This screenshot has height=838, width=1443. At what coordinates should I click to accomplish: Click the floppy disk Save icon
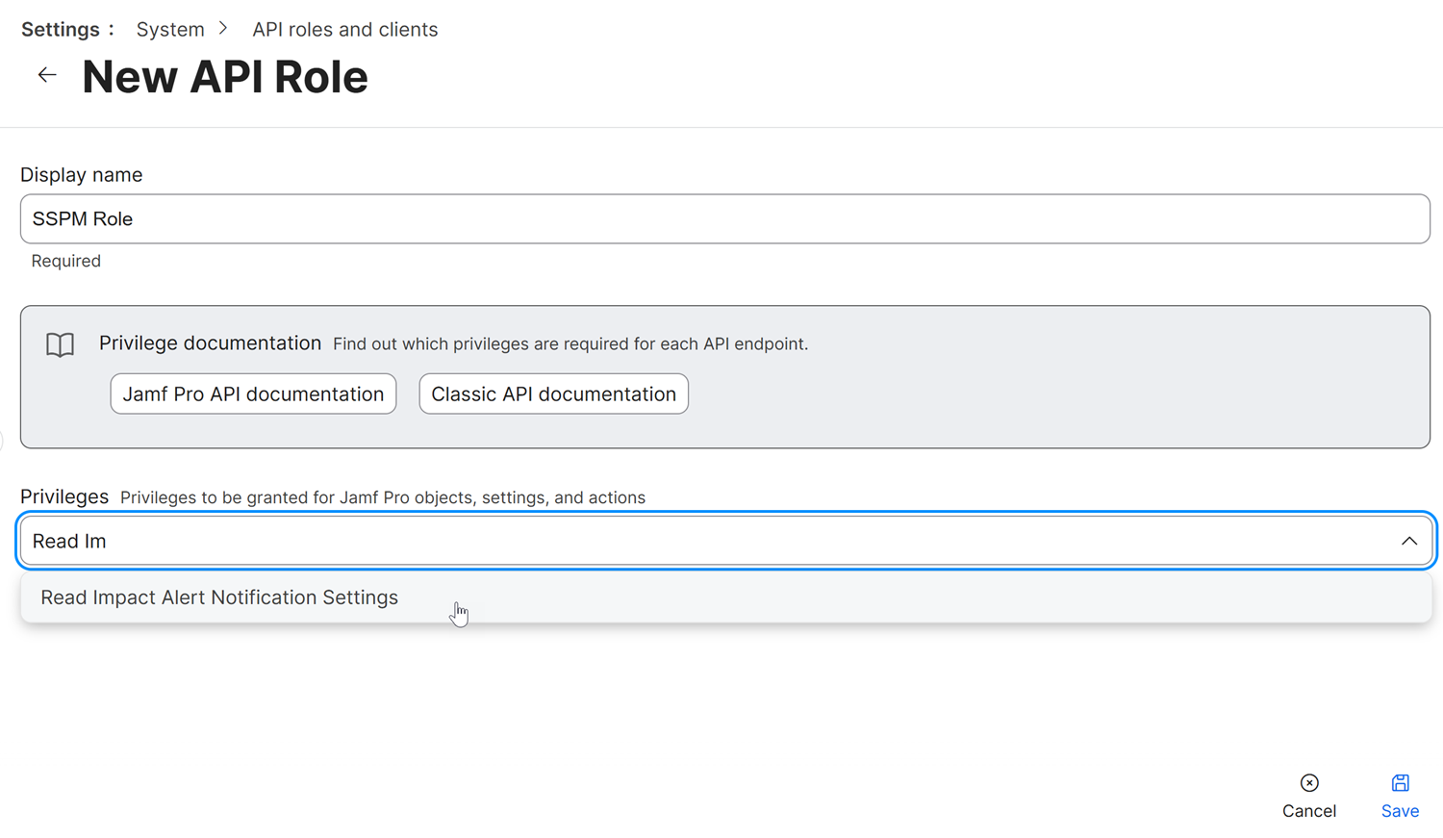[1400, 783]
